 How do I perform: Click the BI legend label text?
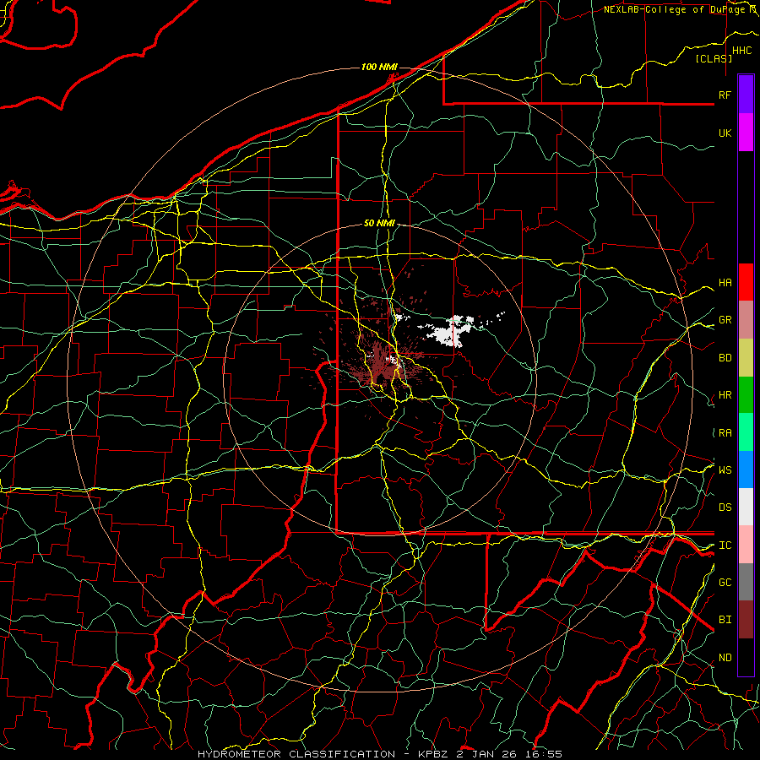(x=725, y=620)
